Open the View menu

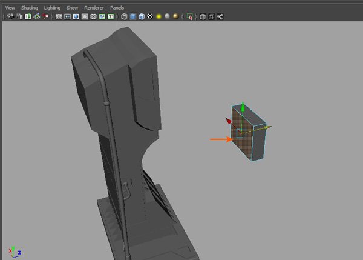10,8
